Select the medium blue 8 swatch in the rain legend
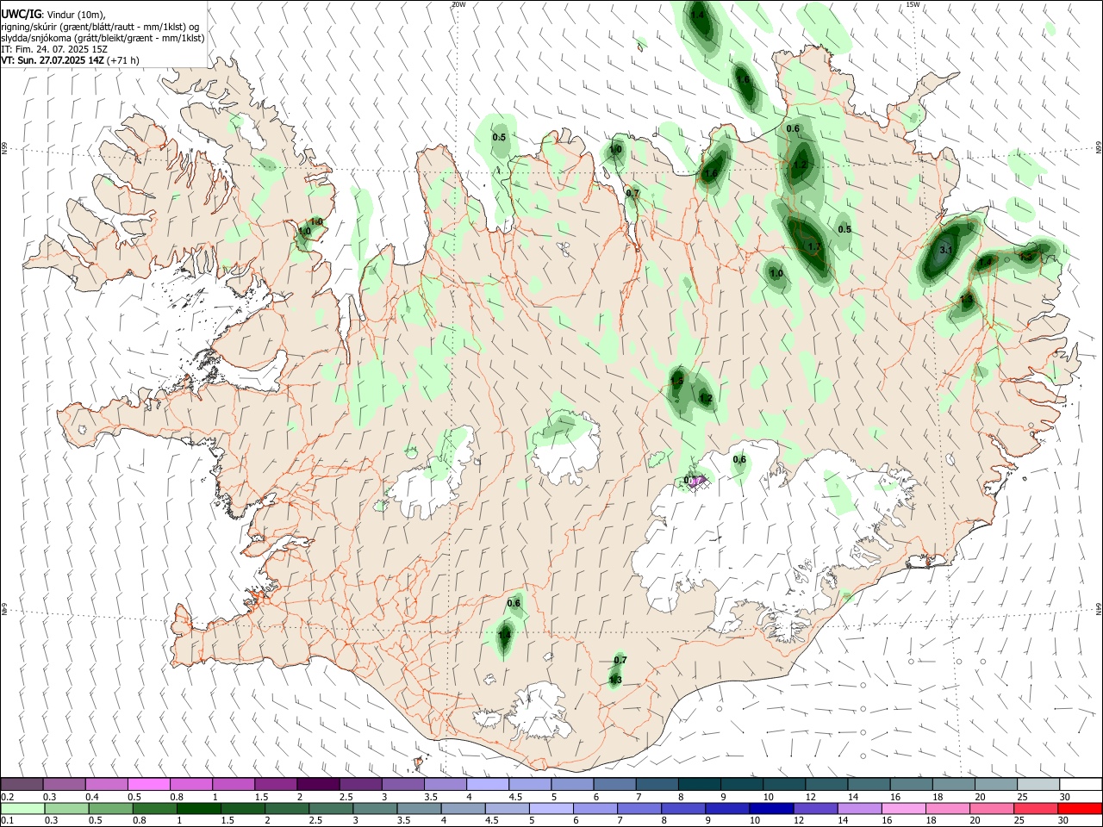 [x=684, y=808]
